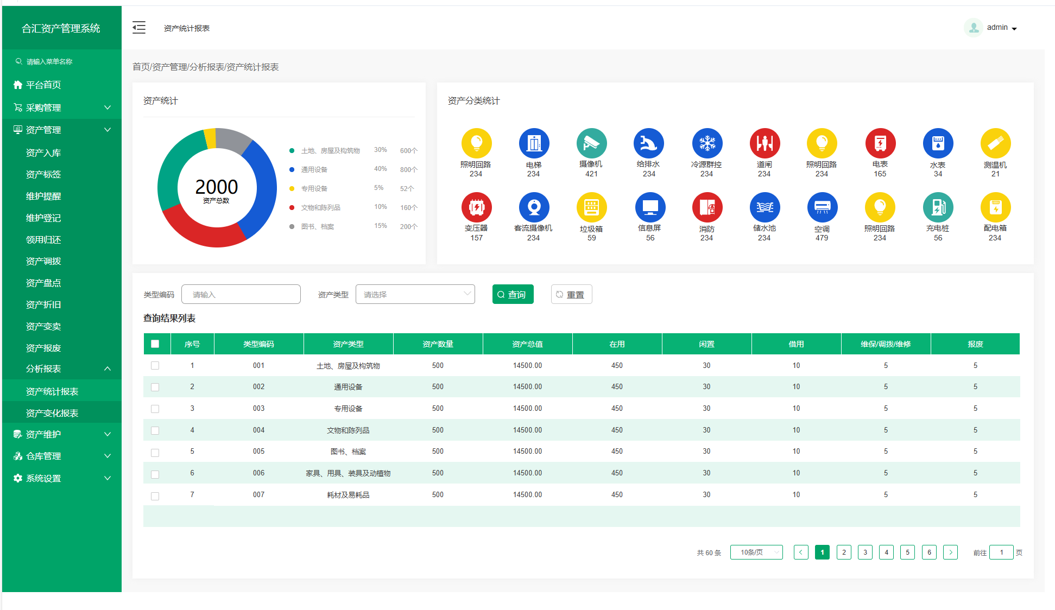Viewport: 1055px width, 610px height.
Task: Click the water meter (水表) icon
Action: [938, 143]
